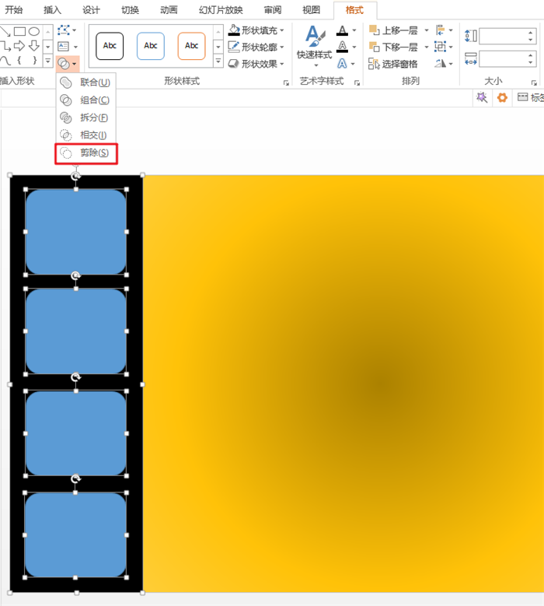Apply the black outline Abc shape style

tap(110, 46)
